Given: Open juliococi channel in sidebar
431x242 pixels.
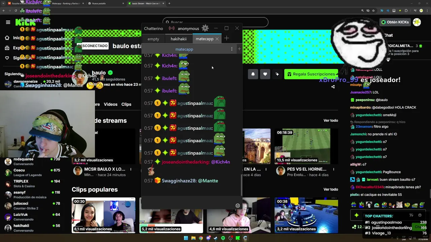Looking at the screenshot, I should click(x=32, y=206).
